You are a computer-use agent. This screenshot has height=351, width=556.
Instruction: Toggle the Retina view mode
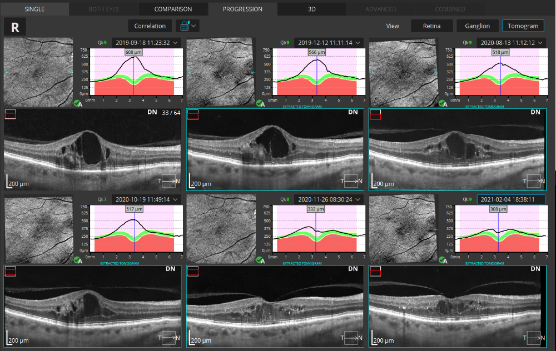(x=431, y=26)
